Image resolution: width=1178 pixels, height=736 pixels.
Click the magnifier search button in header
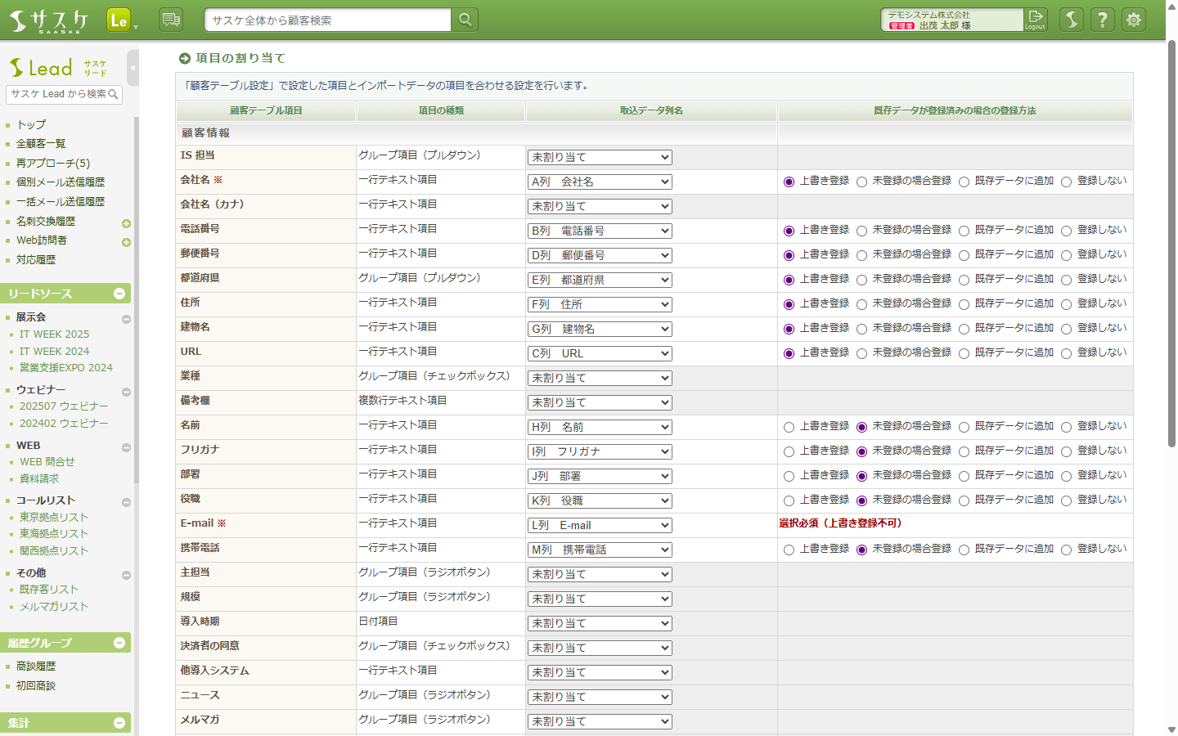[x=465, y=20]
